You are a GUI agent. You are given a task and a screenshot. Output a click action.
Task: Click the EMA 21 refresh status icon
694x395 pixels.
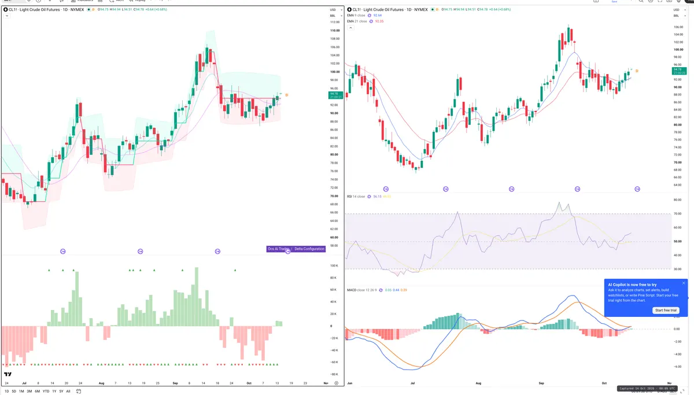pos(371,21)
